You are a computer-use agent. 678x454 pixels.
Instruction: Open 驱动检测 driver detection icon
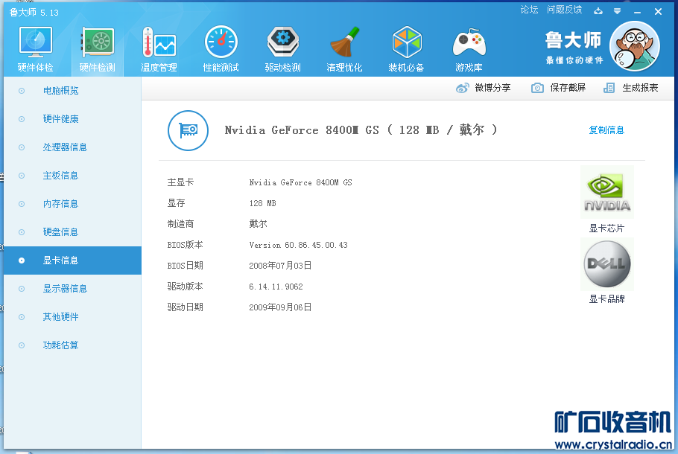pos(283,49)
